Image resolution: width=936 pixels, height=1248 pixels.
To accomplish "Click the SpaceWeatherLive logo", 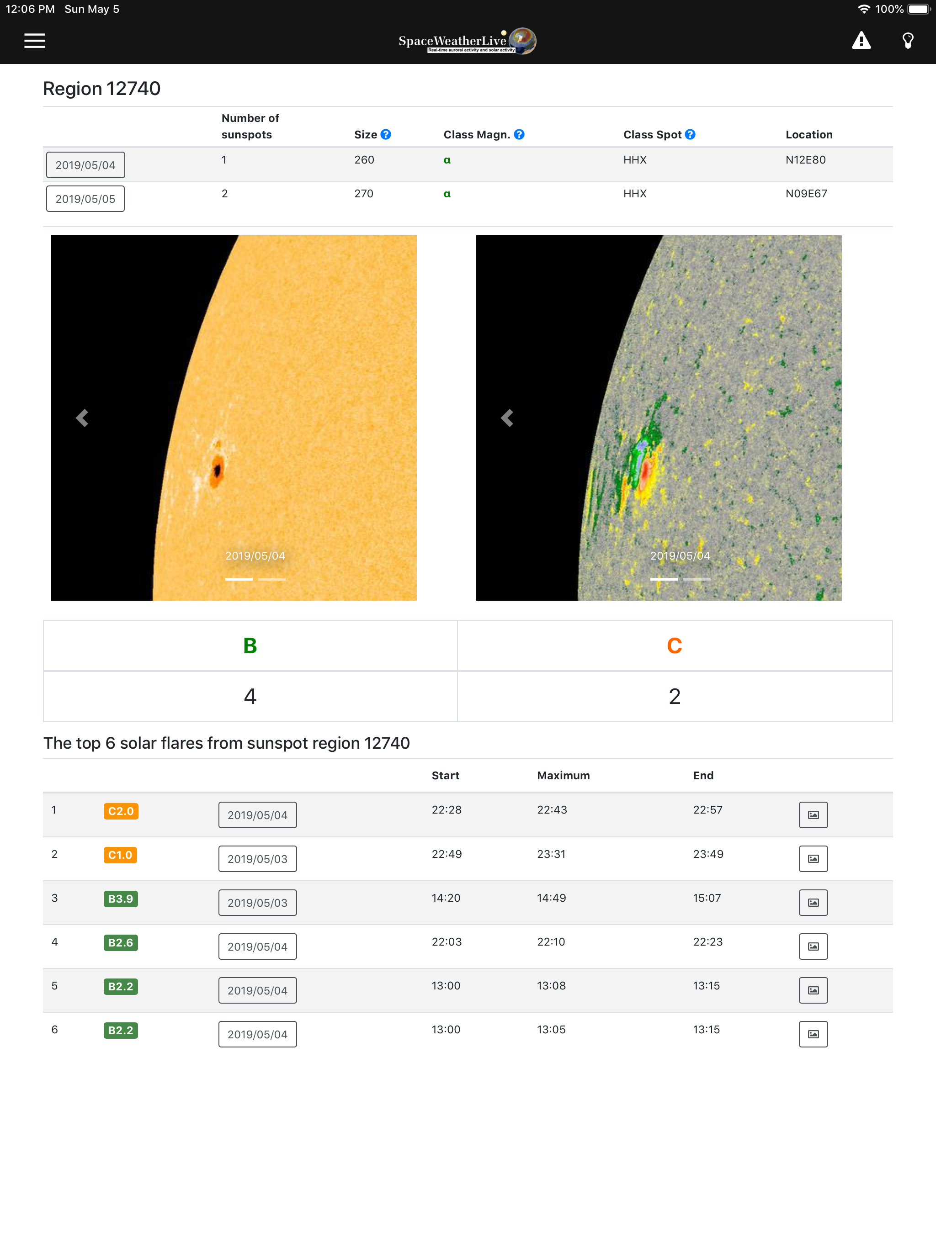I will (x=467, y=41).
